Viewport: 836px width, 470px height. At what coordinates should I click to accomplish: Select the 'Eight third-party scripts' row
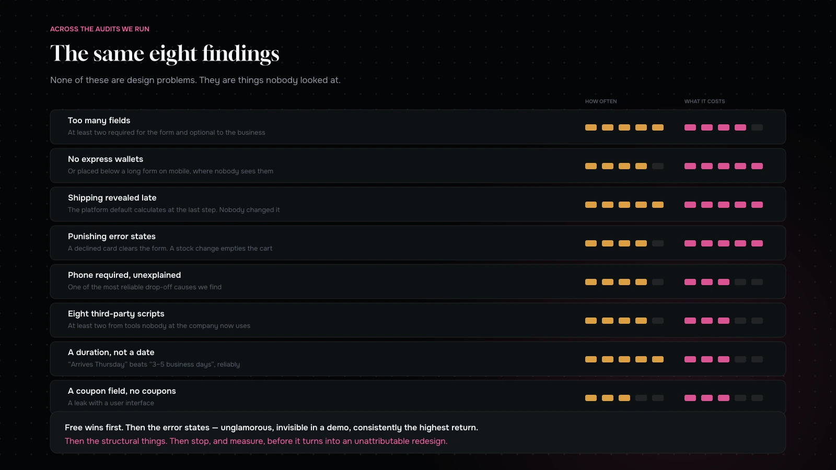tap(418, 320)
